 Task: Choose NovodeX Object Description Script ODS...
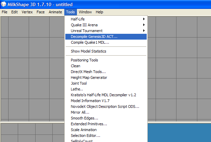point(106,106)
